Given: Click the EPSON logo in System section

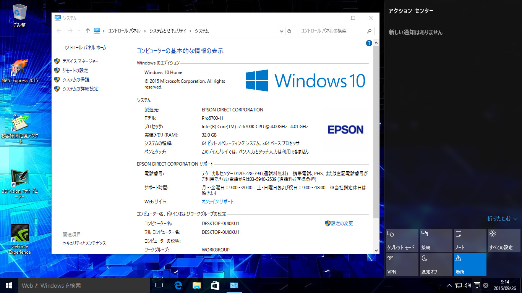Looking at the screenshot, I should 345,130.
